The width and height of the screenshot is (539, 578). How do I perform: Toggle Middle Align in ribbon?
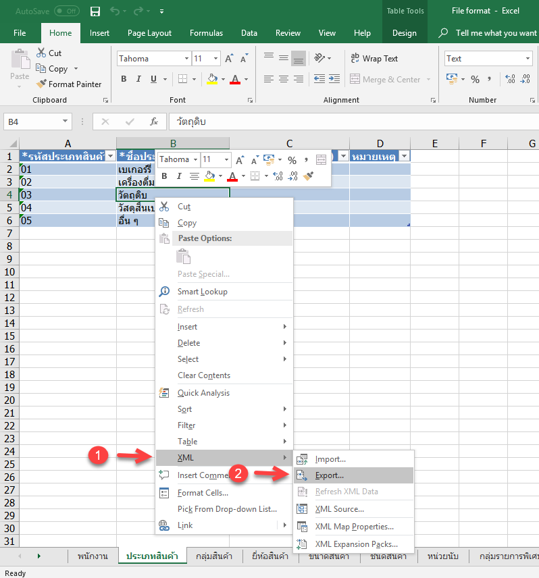[284, 58]
